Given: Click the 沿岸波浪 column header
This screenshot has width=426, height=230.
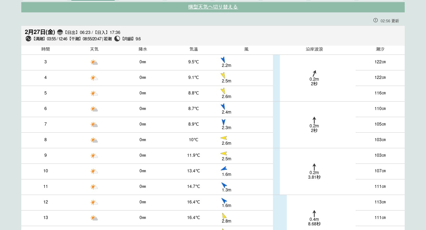Looking at the screenshot, I should pos(314,49).
